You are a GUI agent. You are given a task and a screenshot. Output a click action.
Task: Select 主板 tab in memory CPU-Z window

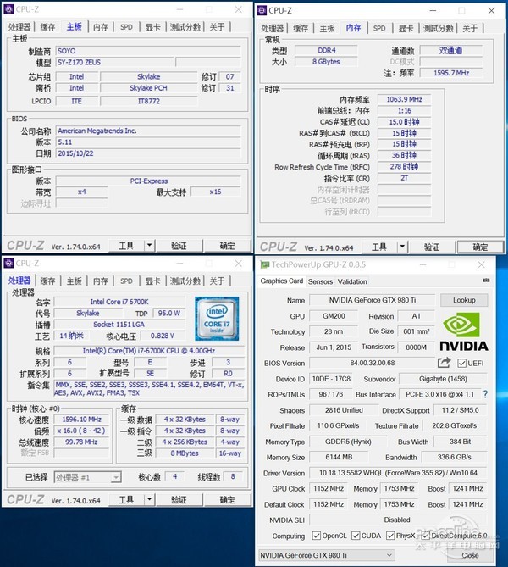tap(327, 28)
